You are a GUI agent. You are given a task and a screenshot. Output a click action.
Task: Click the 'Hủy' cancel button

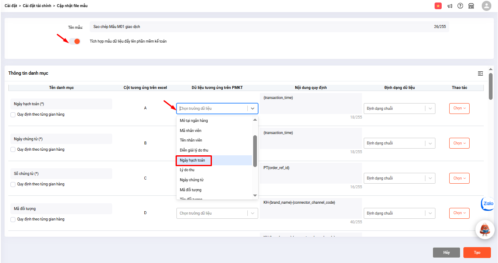pyautogui.click(x=446, y=253)
